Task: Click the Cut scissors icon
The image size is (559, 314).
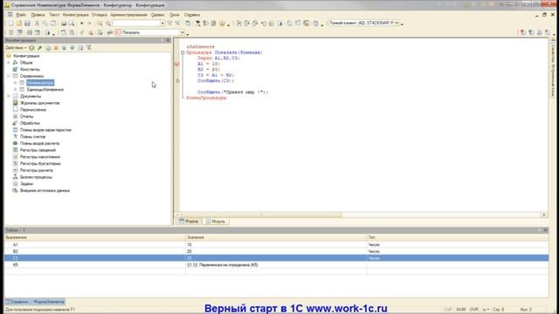Action: click(x=37, y=24)
